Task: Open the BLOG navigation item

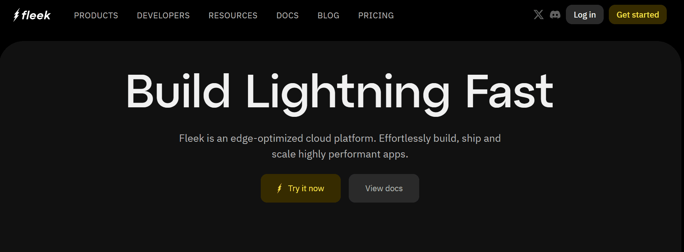Action: [328, 15]
